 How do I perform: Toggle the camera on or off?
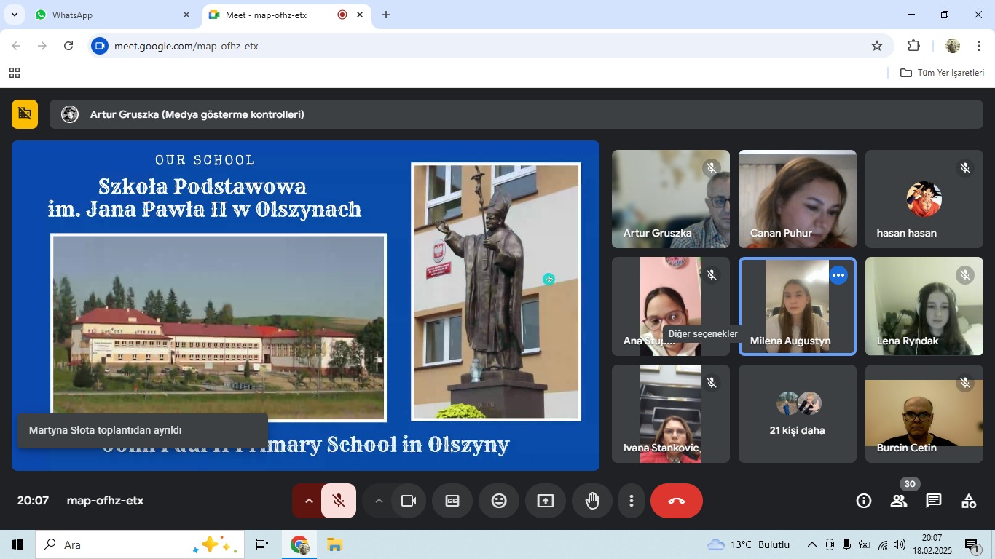[409, 501]
